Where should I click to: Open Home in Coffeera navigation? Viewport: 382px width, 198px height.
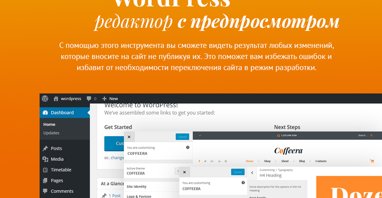point(249,161)
